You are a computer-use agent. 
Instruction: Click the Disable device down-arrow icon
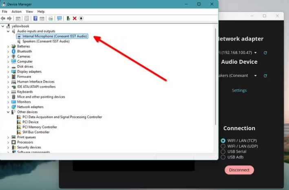click(x=81, y=18)
